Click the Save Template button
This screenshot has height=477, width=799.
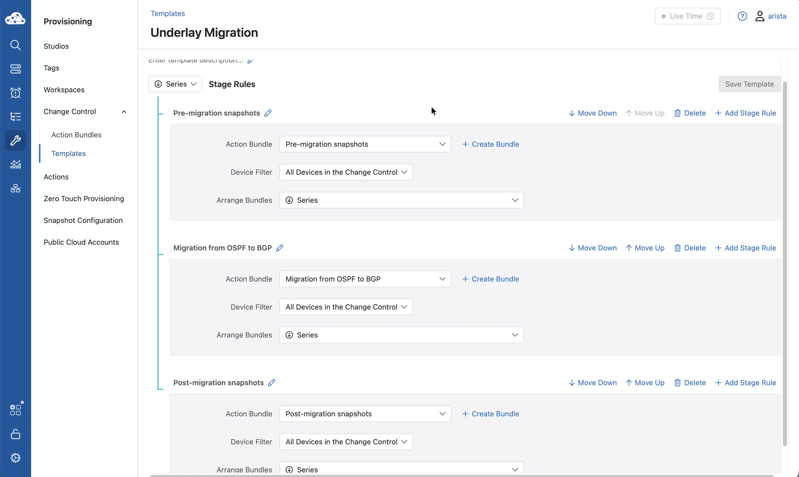click(749, 84)
